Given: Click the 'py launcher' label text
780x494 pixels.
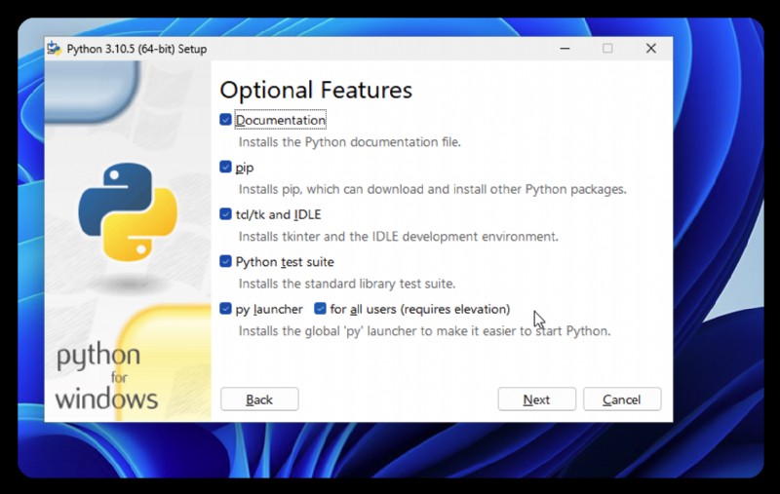Looking at the screenshot, I should pyautogui.click(x=269, y=309).
